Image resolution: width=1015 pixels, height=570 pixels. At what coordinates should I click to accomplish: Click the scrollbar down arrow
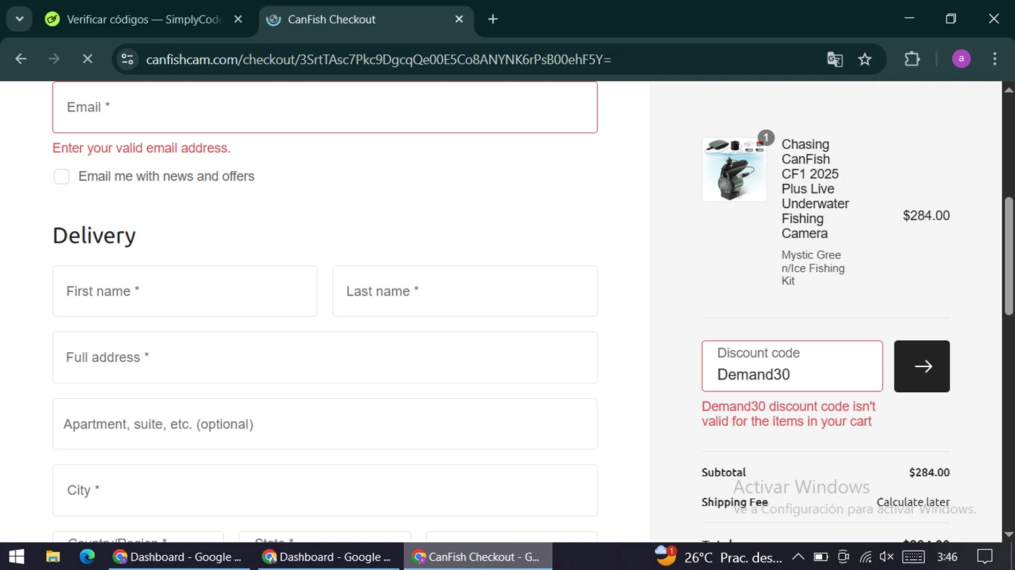click(x=1009, y=534)
